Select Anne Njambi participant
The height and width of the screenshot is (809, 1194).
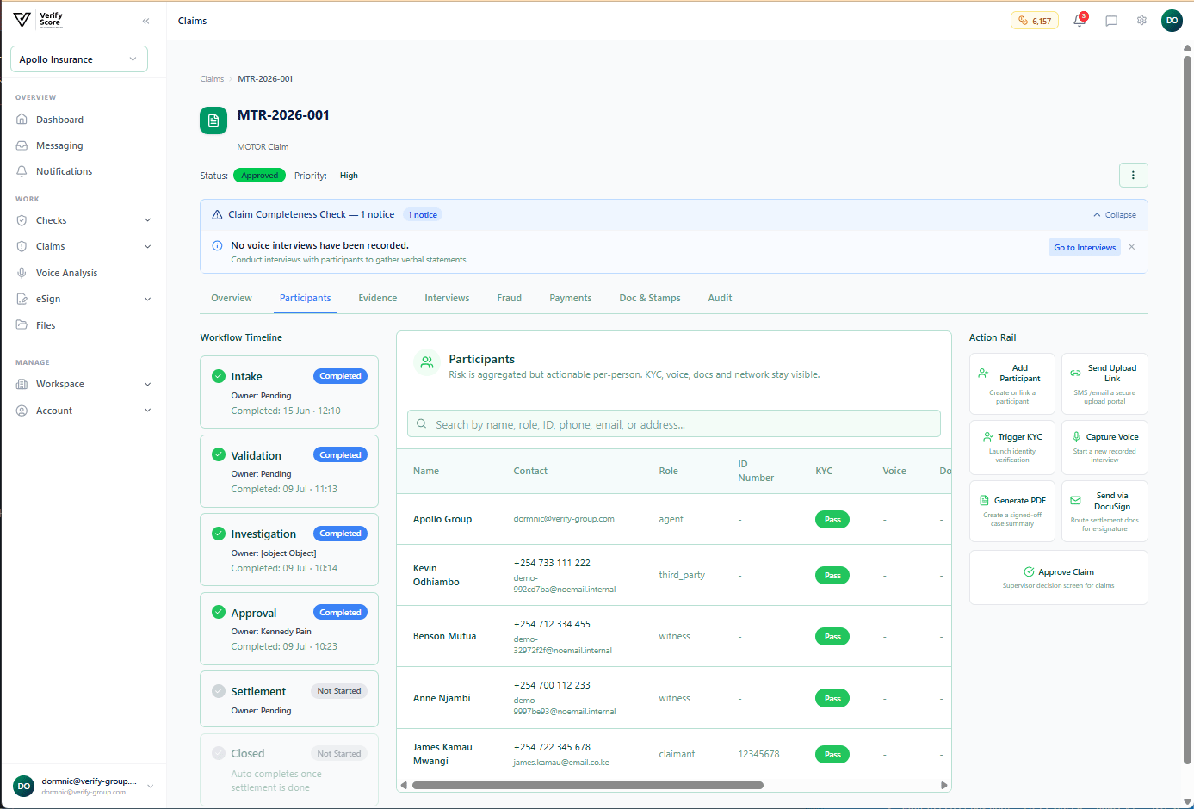(673, 698)
